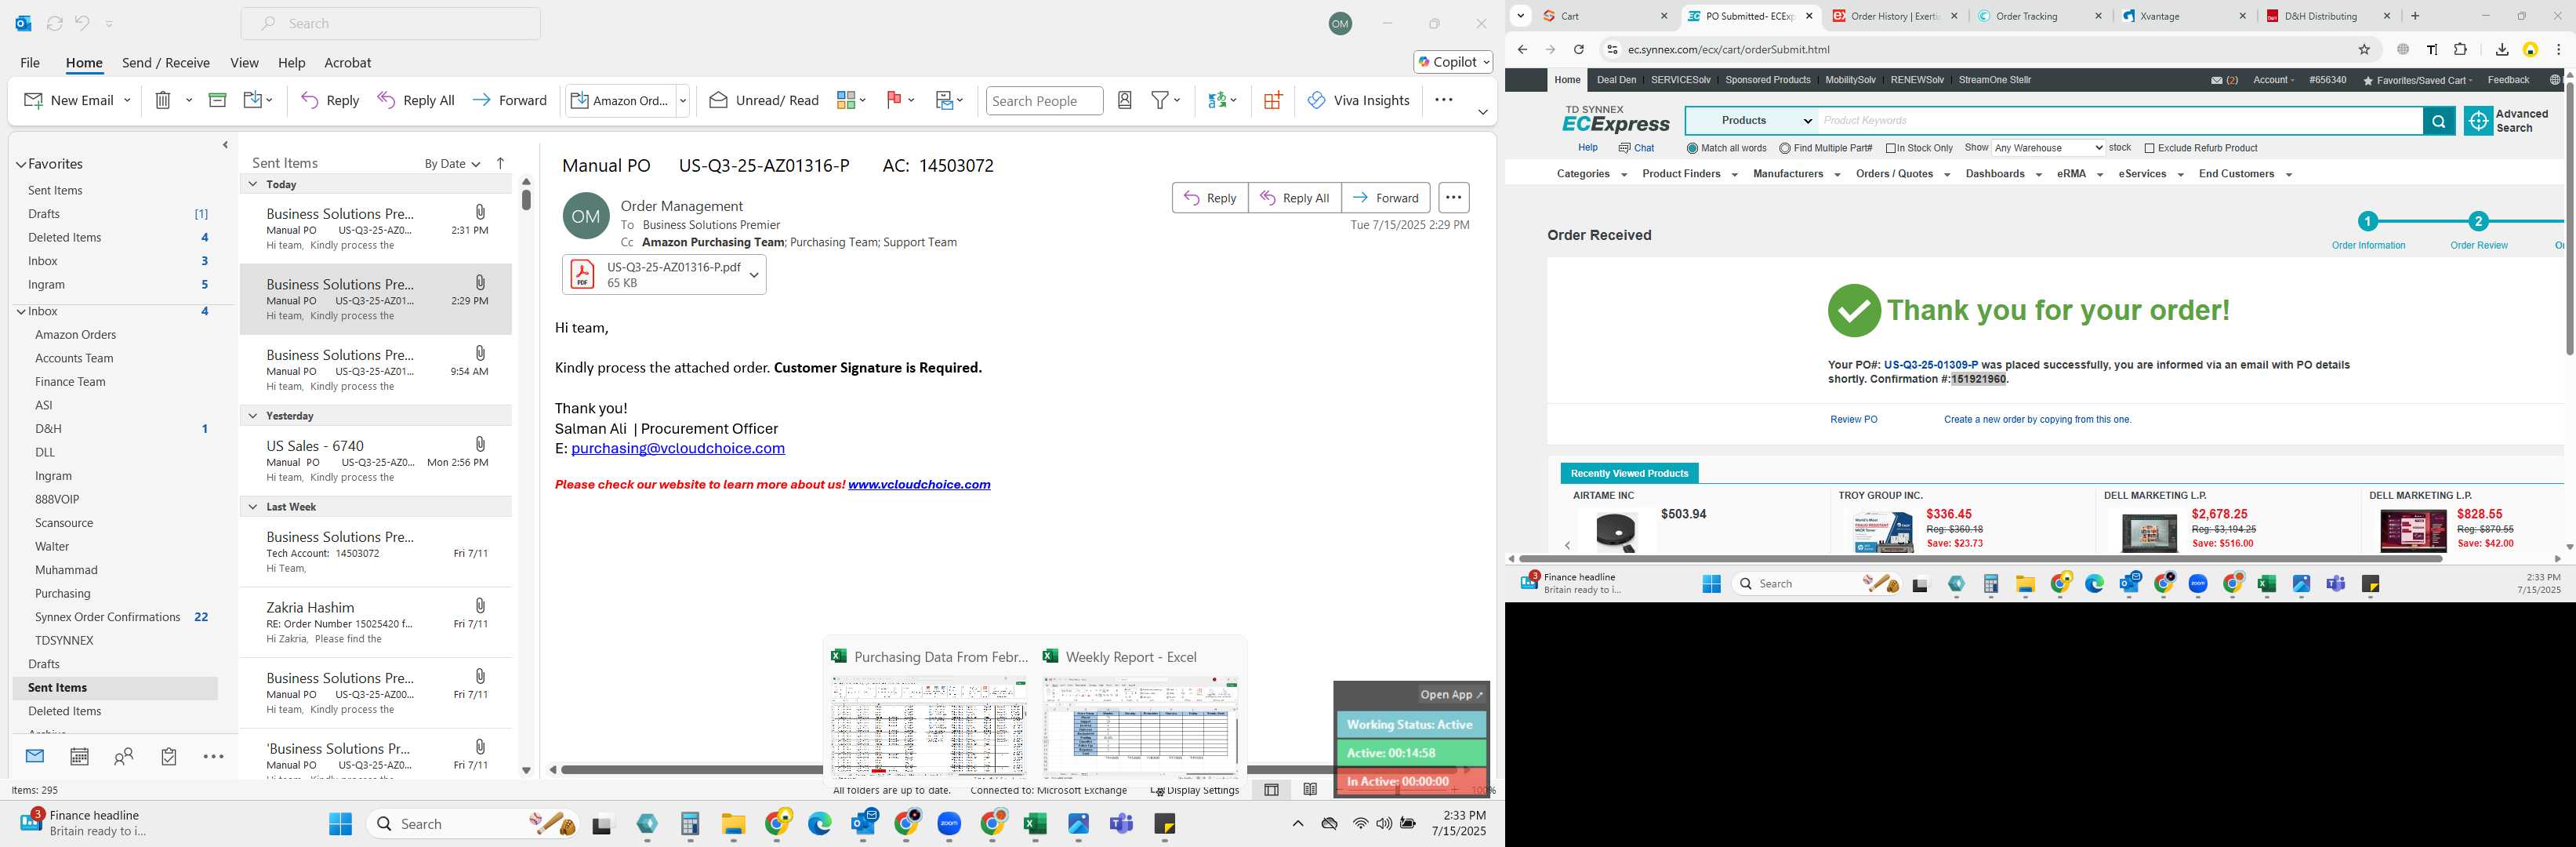
Task: Open the Any Warehouse dropdown
Action: (x=2048, y=148)
